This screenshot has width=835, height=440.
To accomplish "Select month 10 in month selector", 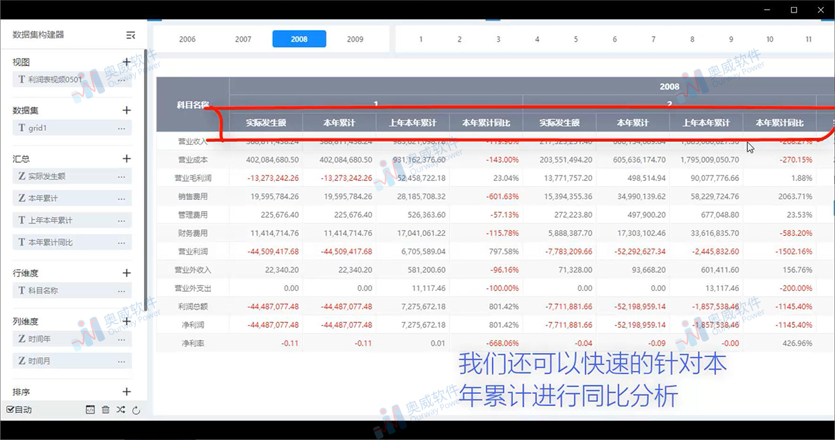I will click(x=770, y=40).
